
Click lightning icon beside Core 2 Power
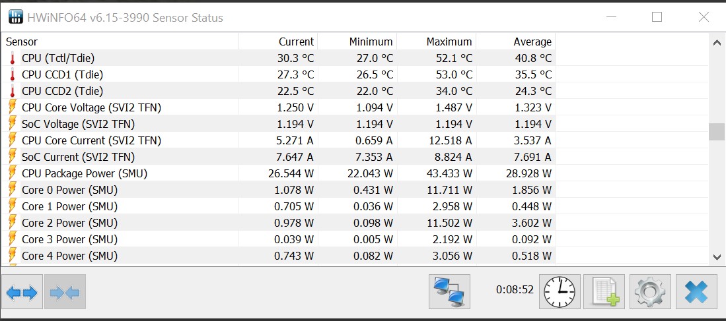click(x=13, y=223)
